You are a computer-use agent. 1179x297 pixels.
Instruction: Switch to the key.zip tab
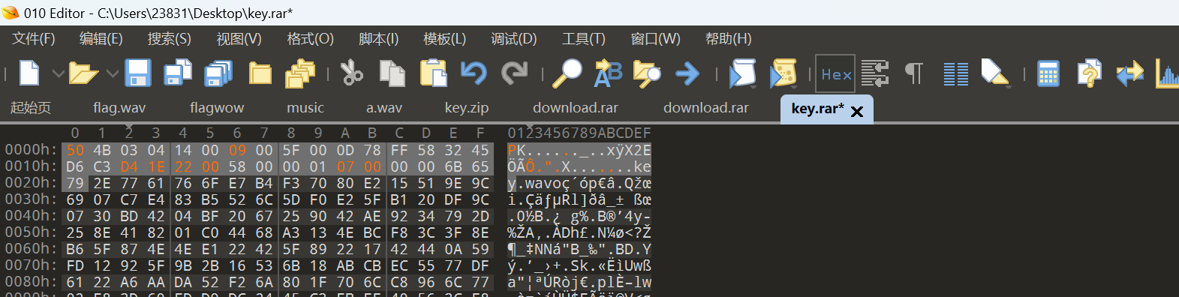pyautogui.click(x=467, y=108)
